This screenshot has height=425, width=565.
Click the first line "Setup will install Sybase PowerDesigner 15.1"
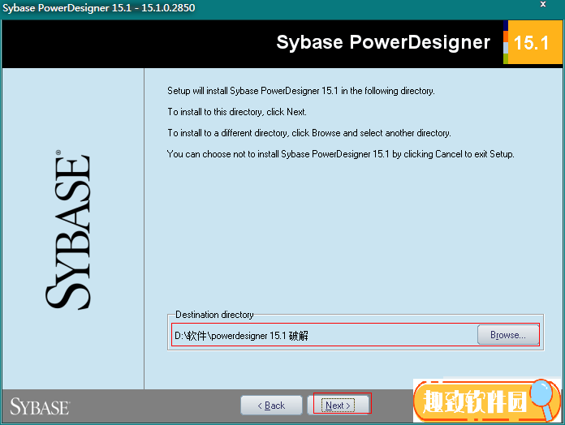pyautogui.click(x=301, y=91)
